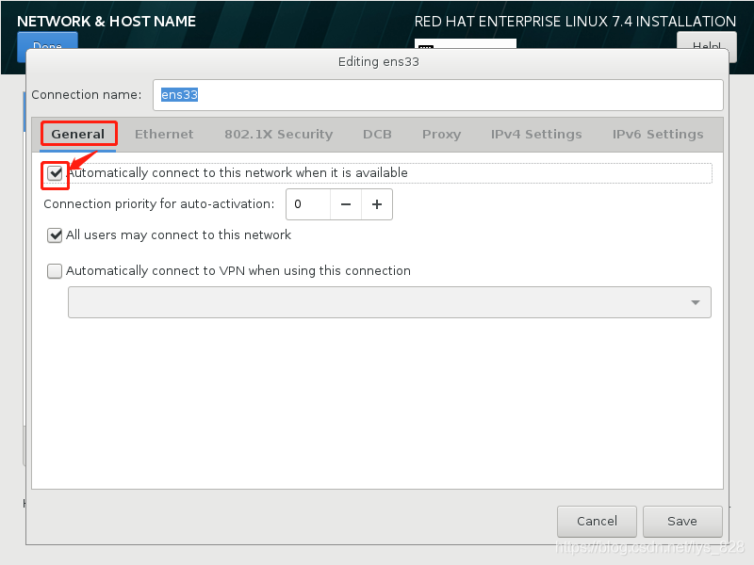Enable automatically connect to VPN checkbox
Viewport: 754px width, 565px height.
coord(55,271)
